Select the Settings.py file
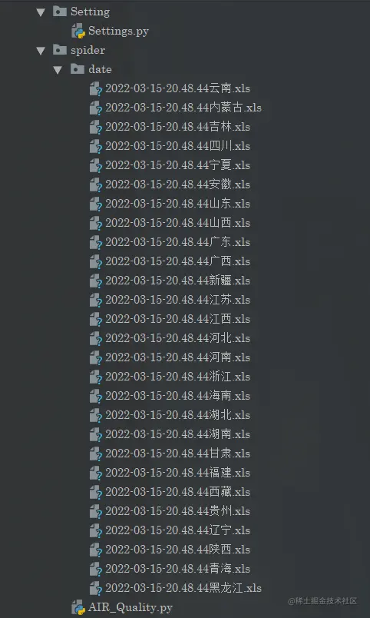The height and width of the screenshot is (618, 370). (x=118, y=31)
